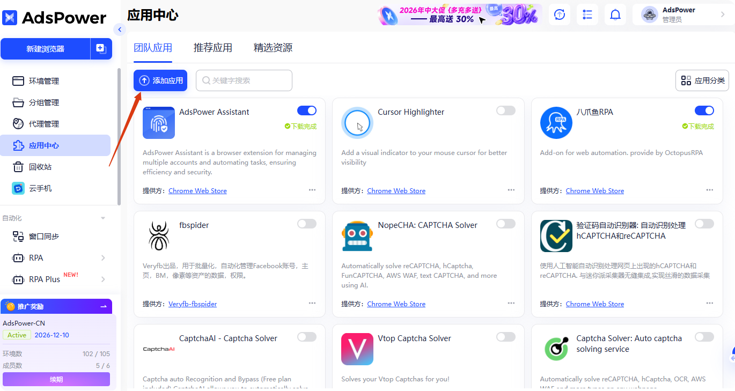Viewport: 735px width, 391px height.
Task: Collapse the sidebar with the chevron button
Action: pos(120,29)
